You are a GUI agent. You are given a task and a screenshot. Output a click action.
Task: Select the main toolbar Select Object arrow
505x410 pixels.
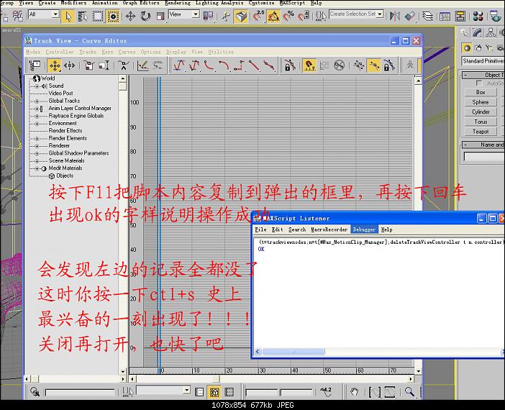[x=68, y=16]
